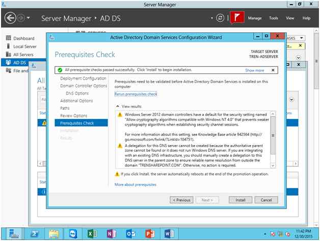Open More about prerequisites link
Screen dimensions: 320x241
[x=136, y=184]
